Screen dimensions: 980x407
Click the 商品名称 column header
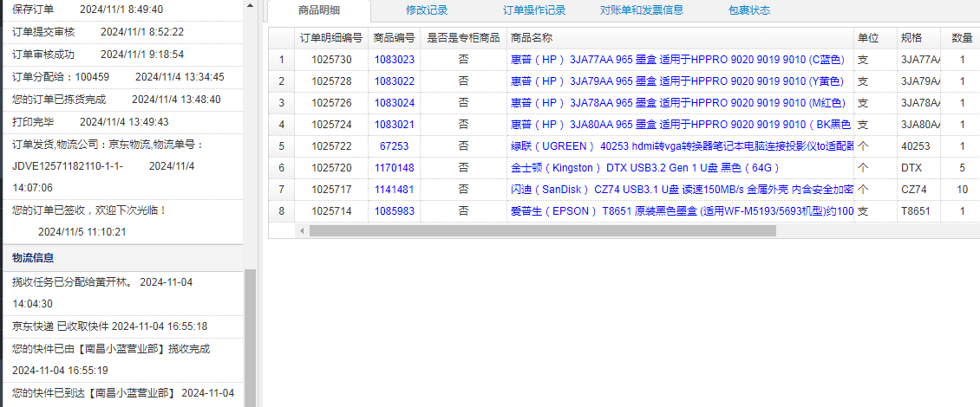[x=680, y=38]
